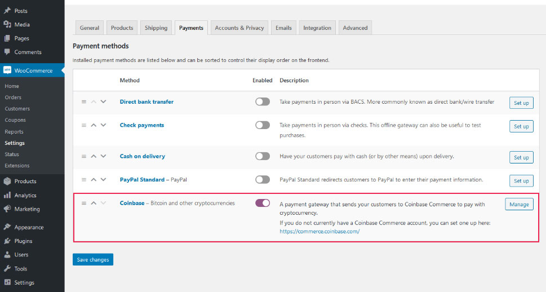Click the Users person icon
The width and height of the screenshot is (546, 292).
point(7,254)
